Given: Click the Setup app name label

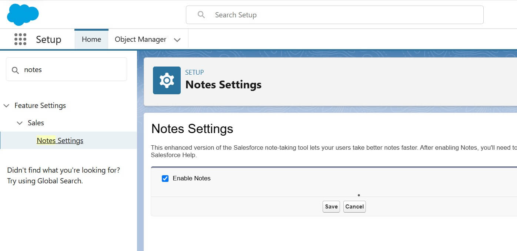Looking at the screenshot, I should (49, 40).
